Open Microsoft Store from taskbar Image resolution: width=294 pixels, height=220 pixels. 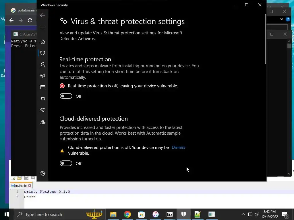coord(141,214)
